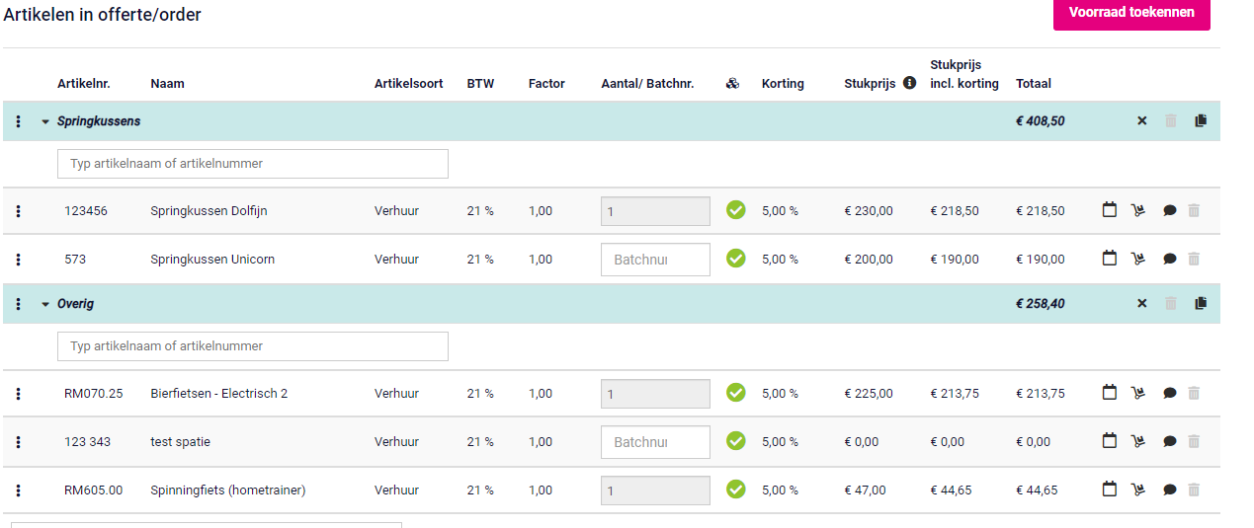Screen dimensions: 1254x528
Task: Collapse the Springkussens group
Action: coord(45,121)
